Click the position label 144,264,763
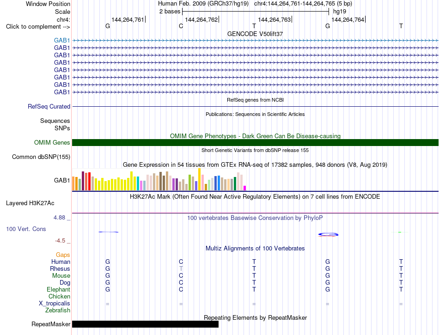 coord(274,19)
